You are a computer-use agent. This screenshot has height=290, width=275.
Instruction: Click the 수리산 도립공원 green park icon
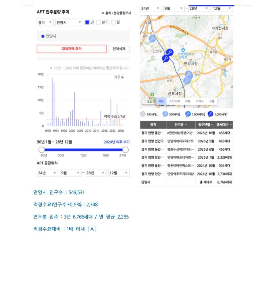pyautogui.click(x=152, y=94)
